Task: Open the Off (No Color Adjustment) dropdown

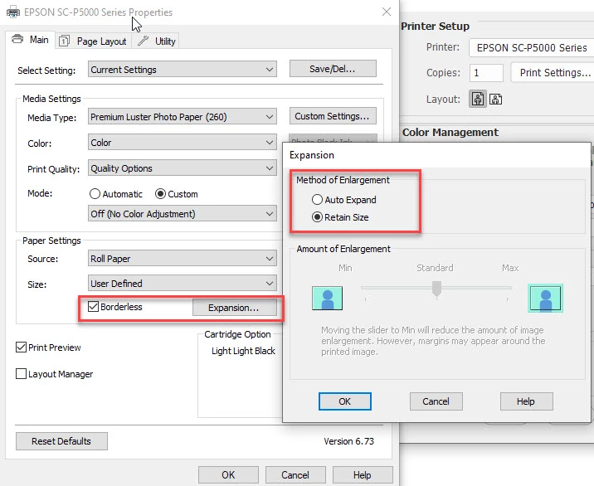Action: click(183, 214)
